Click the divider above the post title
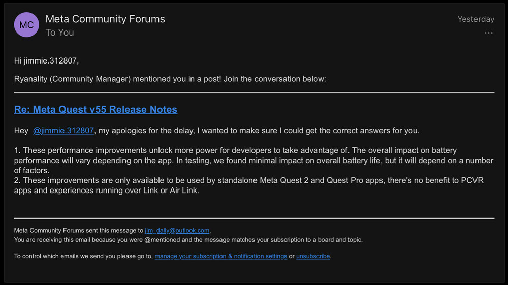Viewport: 508px width, 285px height. coord(254,93)
